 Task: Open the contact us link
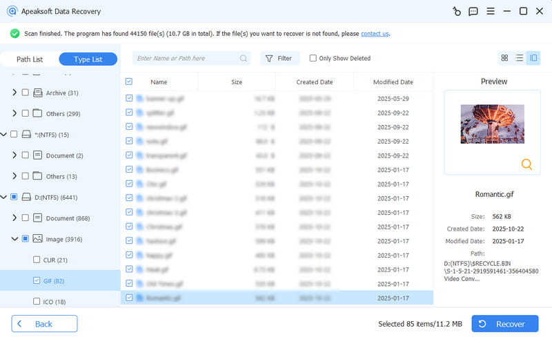[x=375, y=33]
